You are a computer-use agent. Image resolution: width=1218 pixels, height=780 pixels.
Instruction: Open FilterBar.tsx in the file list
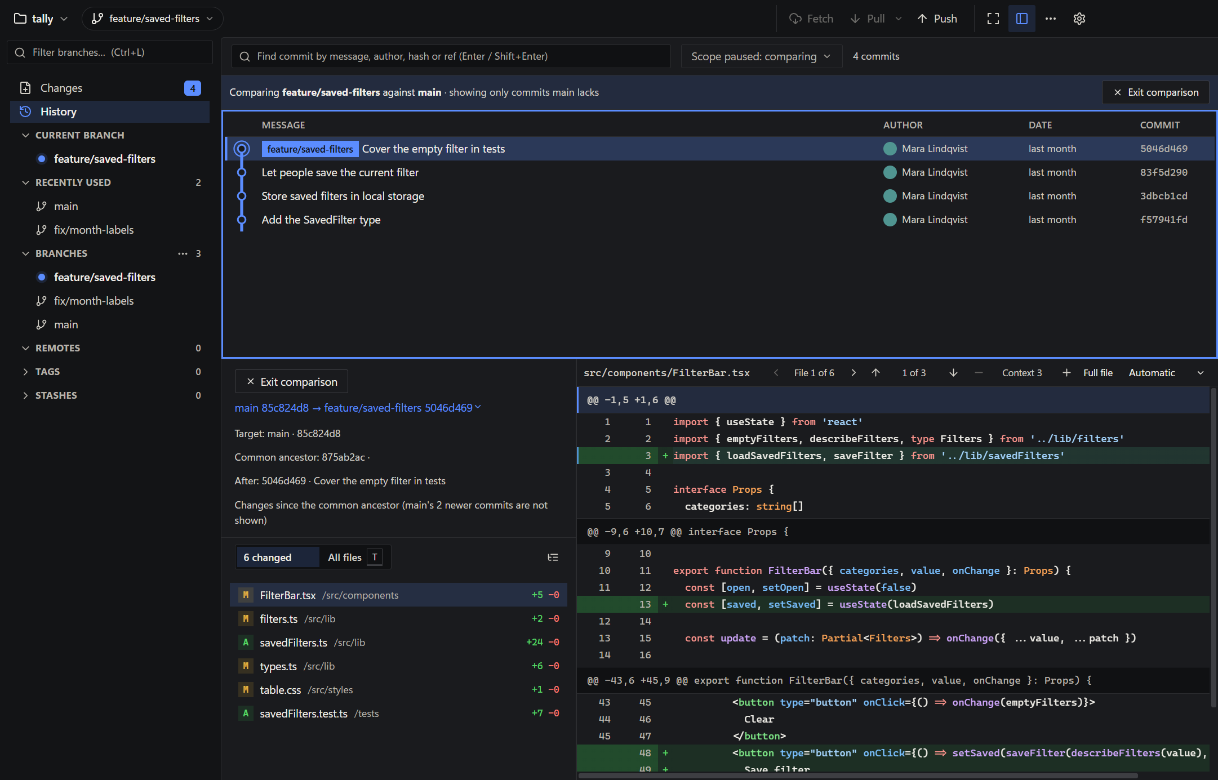pyautogui.click(x=398, y=595)
